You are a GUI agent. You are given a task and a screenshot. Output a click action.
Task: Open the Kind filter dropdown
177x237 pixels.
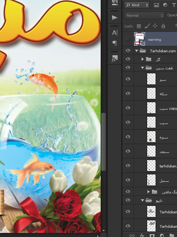pyautogui.click(x=137, y=5)
